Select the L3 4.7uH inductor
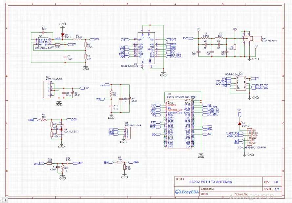 pos(77,39)
